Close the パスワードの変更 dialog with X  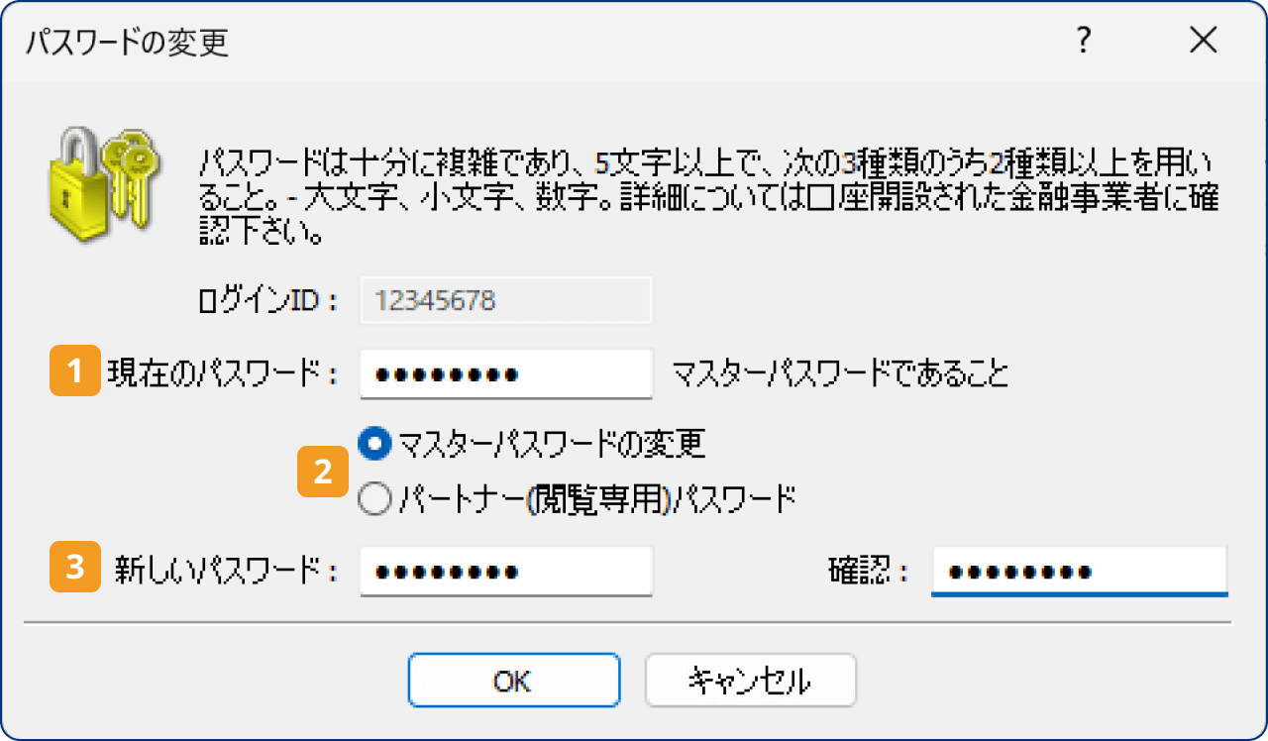click(1203, 41)
